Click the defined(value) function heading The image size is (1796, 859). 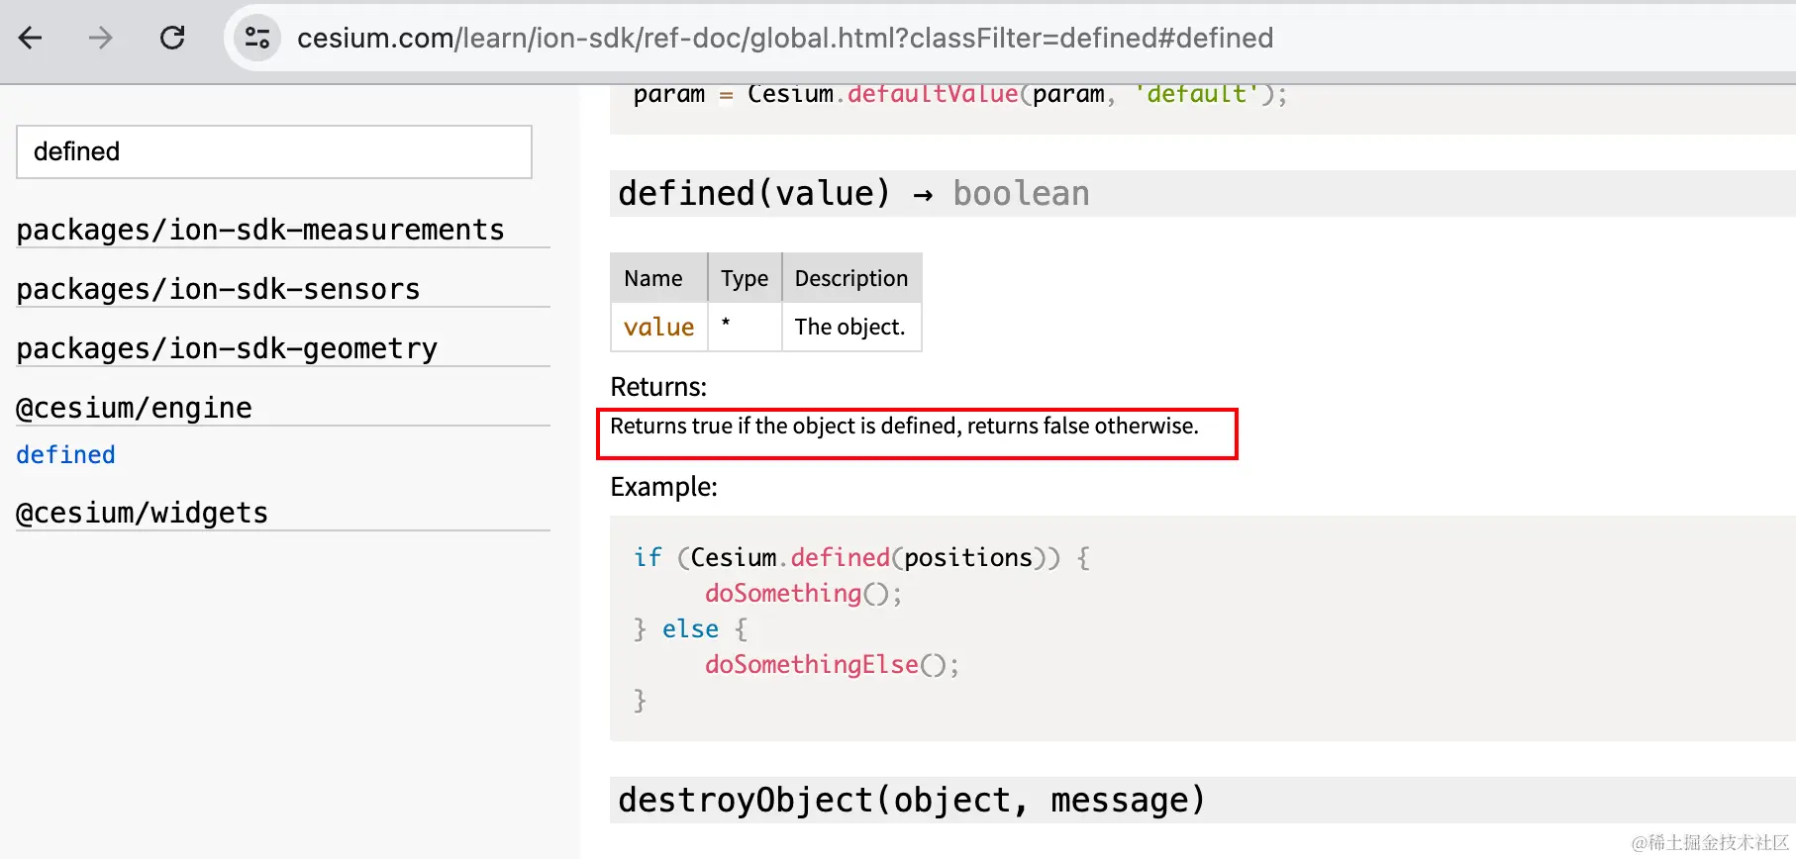(753, 193)
